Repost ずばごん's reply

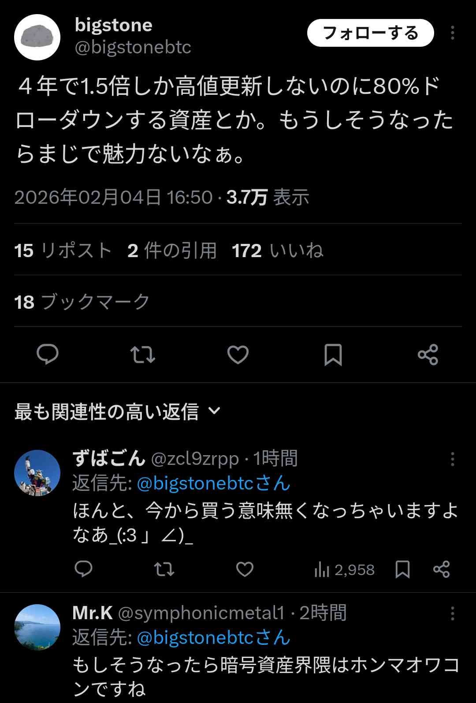164,569
